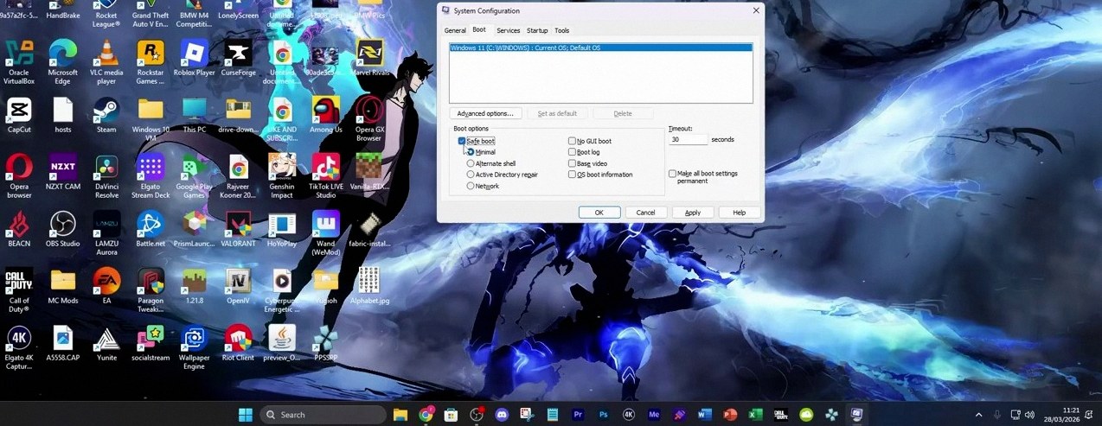Open the Marvel Rivals desktop shortcut
This screenshot has height=426, width=1102.
[x=369, y=54]
